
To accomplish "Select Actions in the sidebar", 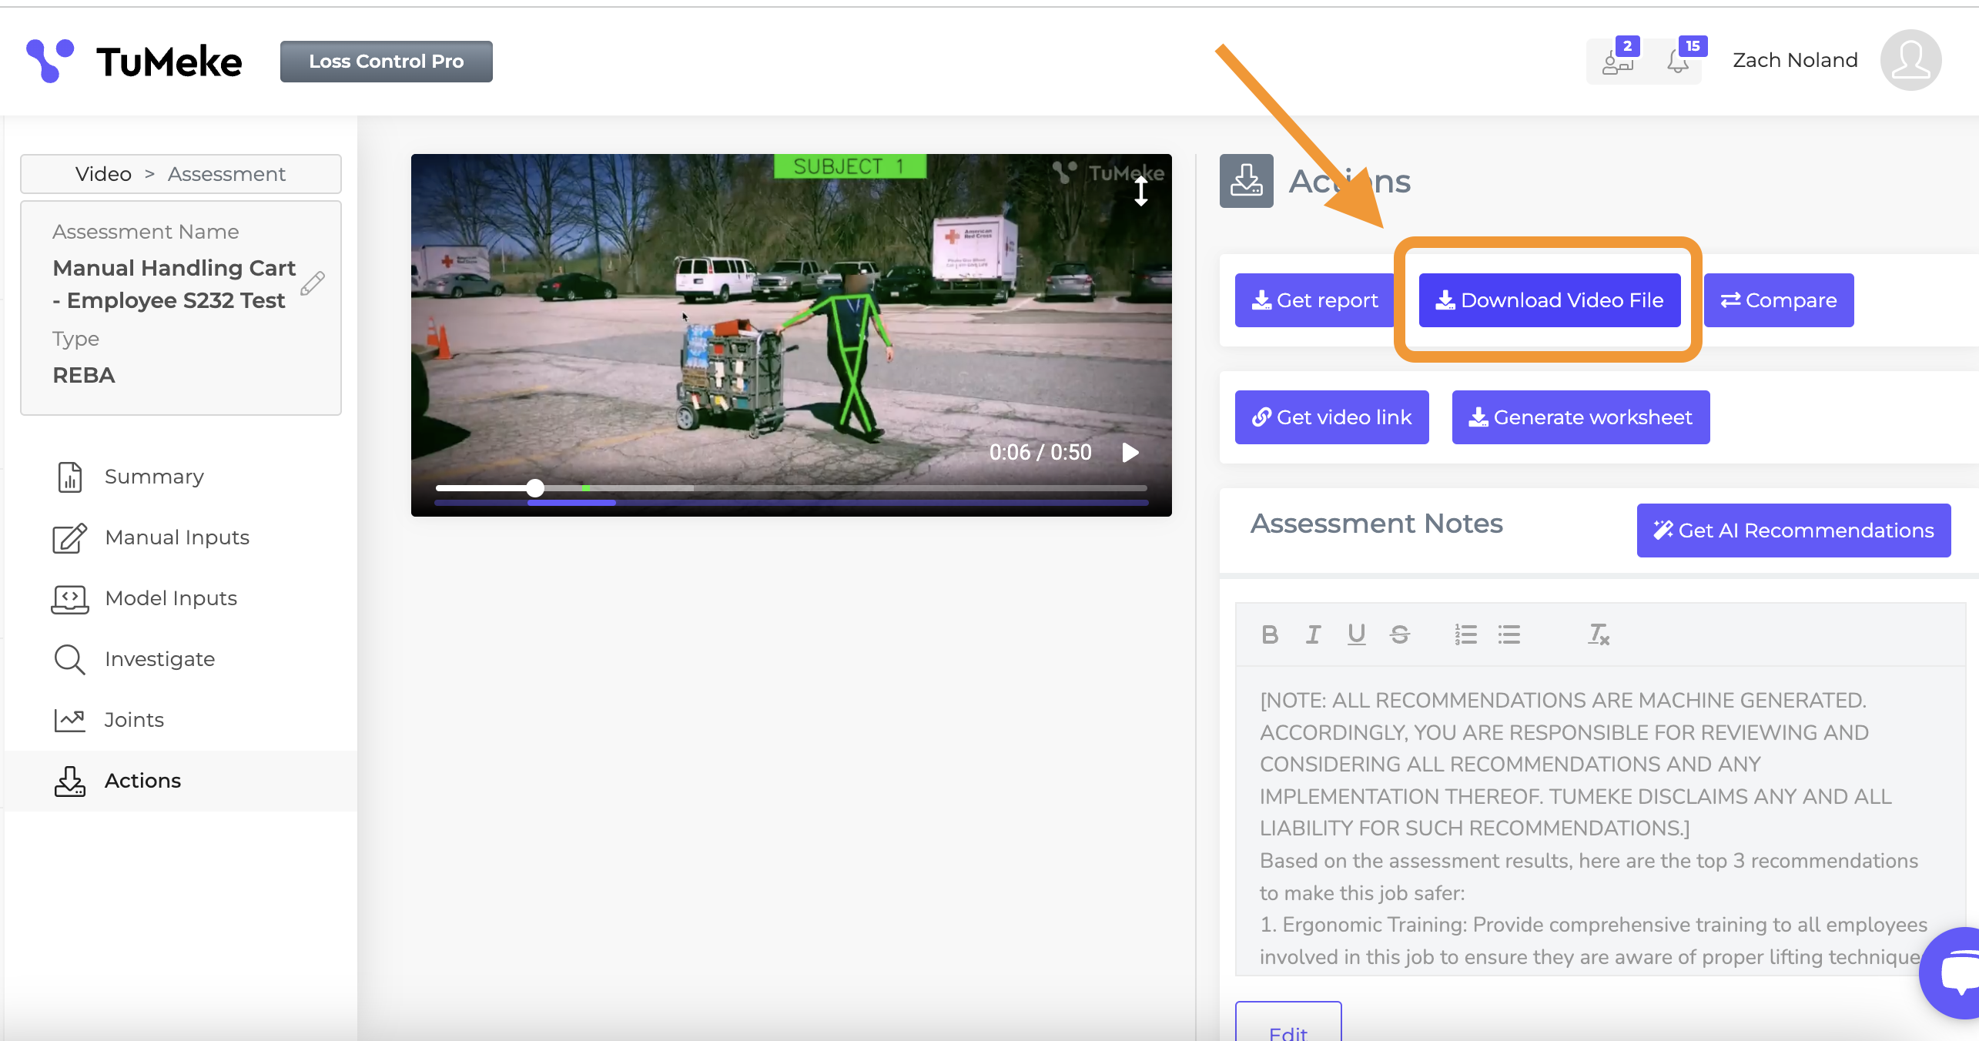I will [x=181, y=781].
